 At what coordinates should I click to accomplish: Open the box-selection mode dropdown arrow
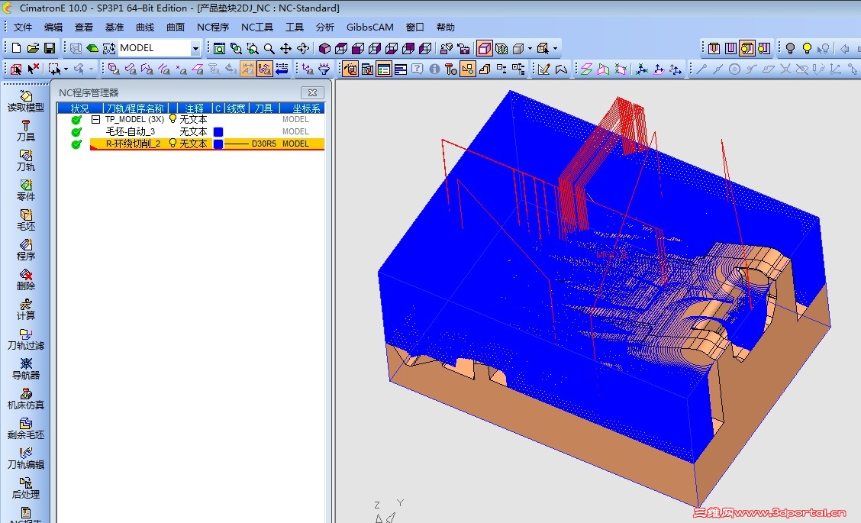click(x=66, y=69)
